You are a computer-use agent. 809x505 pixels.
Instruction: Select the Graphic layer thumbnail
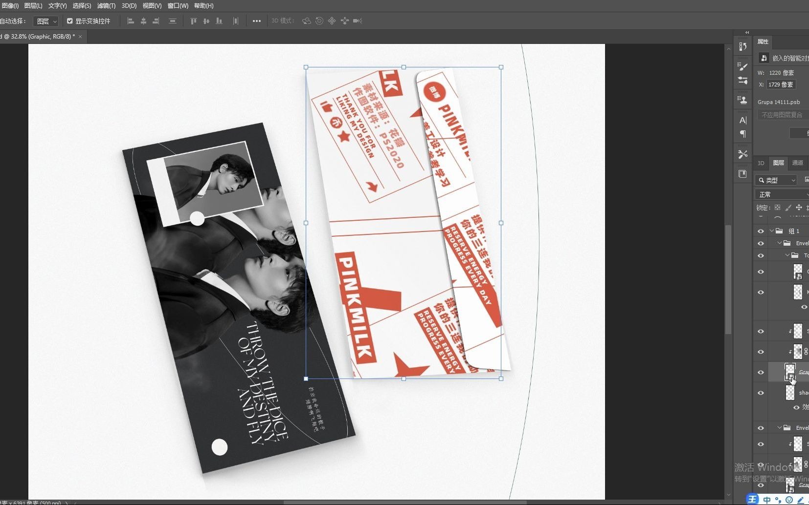pyautogui.click(x=790, y=372)
